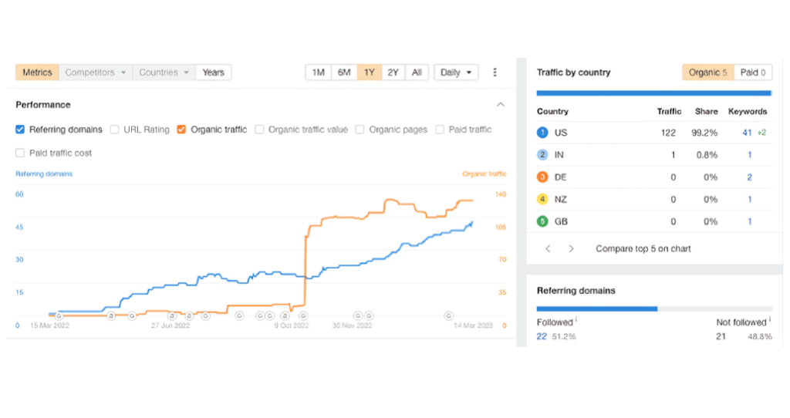The image size is (790, 418).
Task: Switch to the Years tab
Action: click(213, 72)
